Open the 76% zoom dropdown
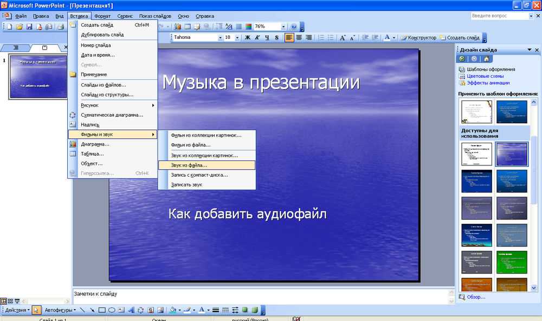This screenshot has height=321, width=542. (283, 26)
